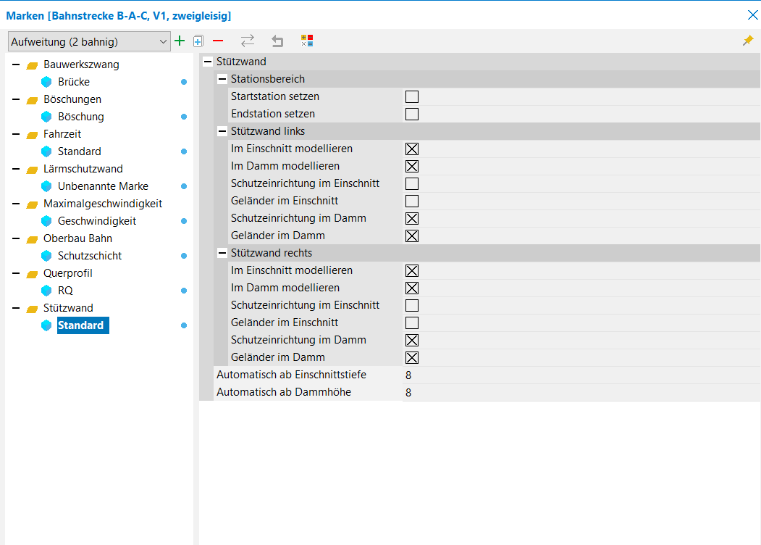
Task: Click the multicolor squares toolbar icon
Action: point(307,41)
